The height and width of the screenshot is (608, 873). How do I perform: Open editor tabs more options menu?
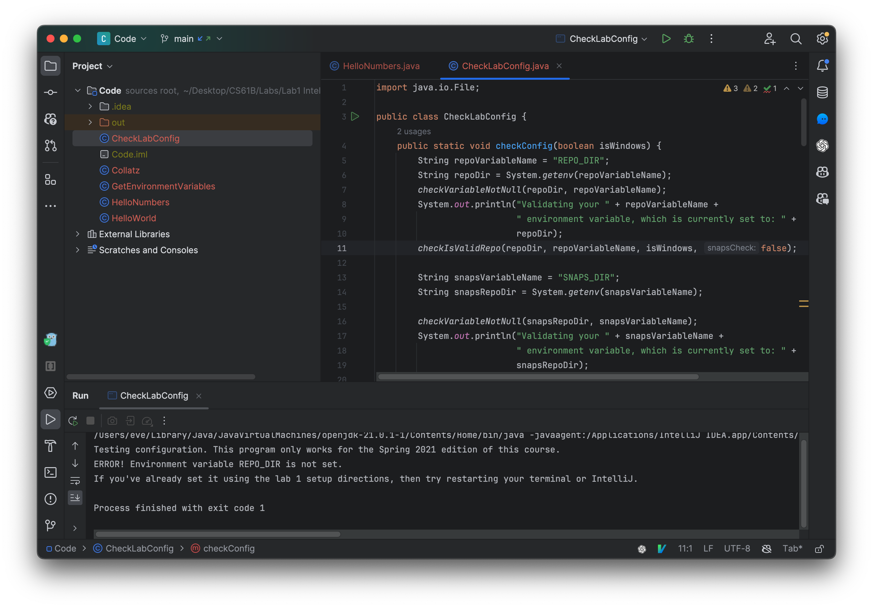796,66
